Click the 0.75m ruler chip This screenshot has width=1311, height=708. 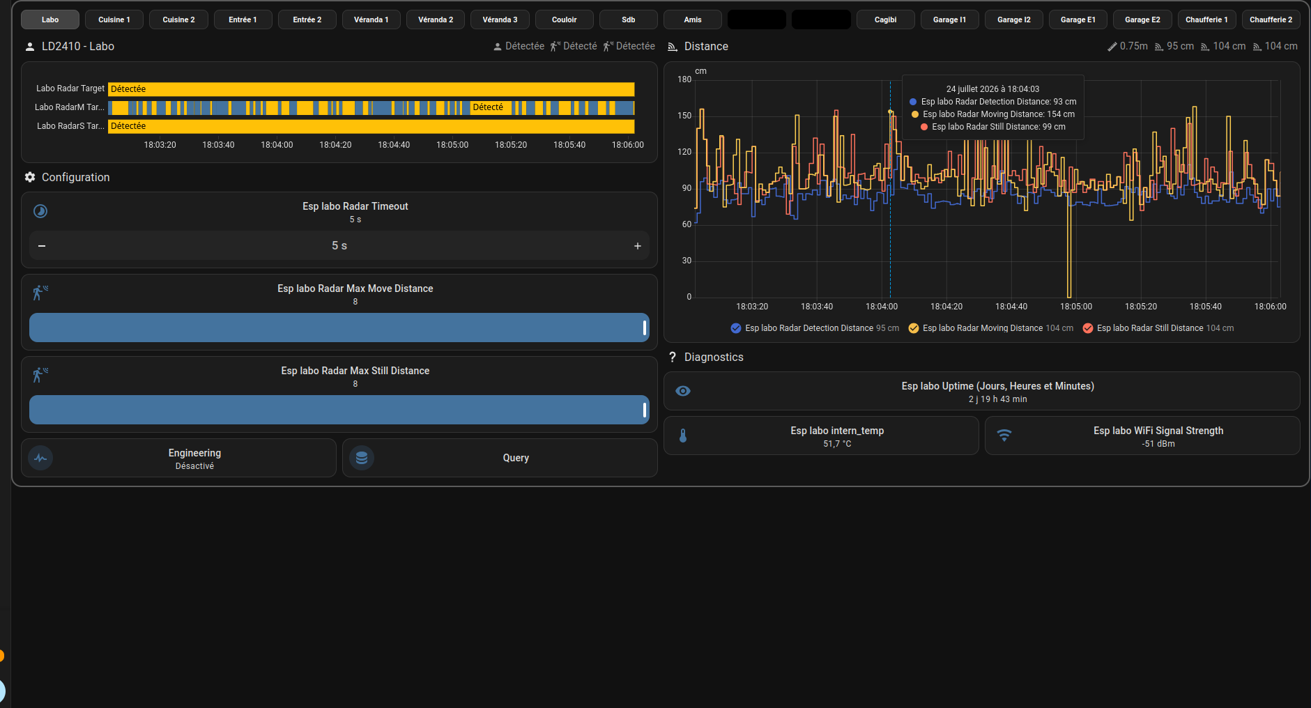coord(1127,46)
